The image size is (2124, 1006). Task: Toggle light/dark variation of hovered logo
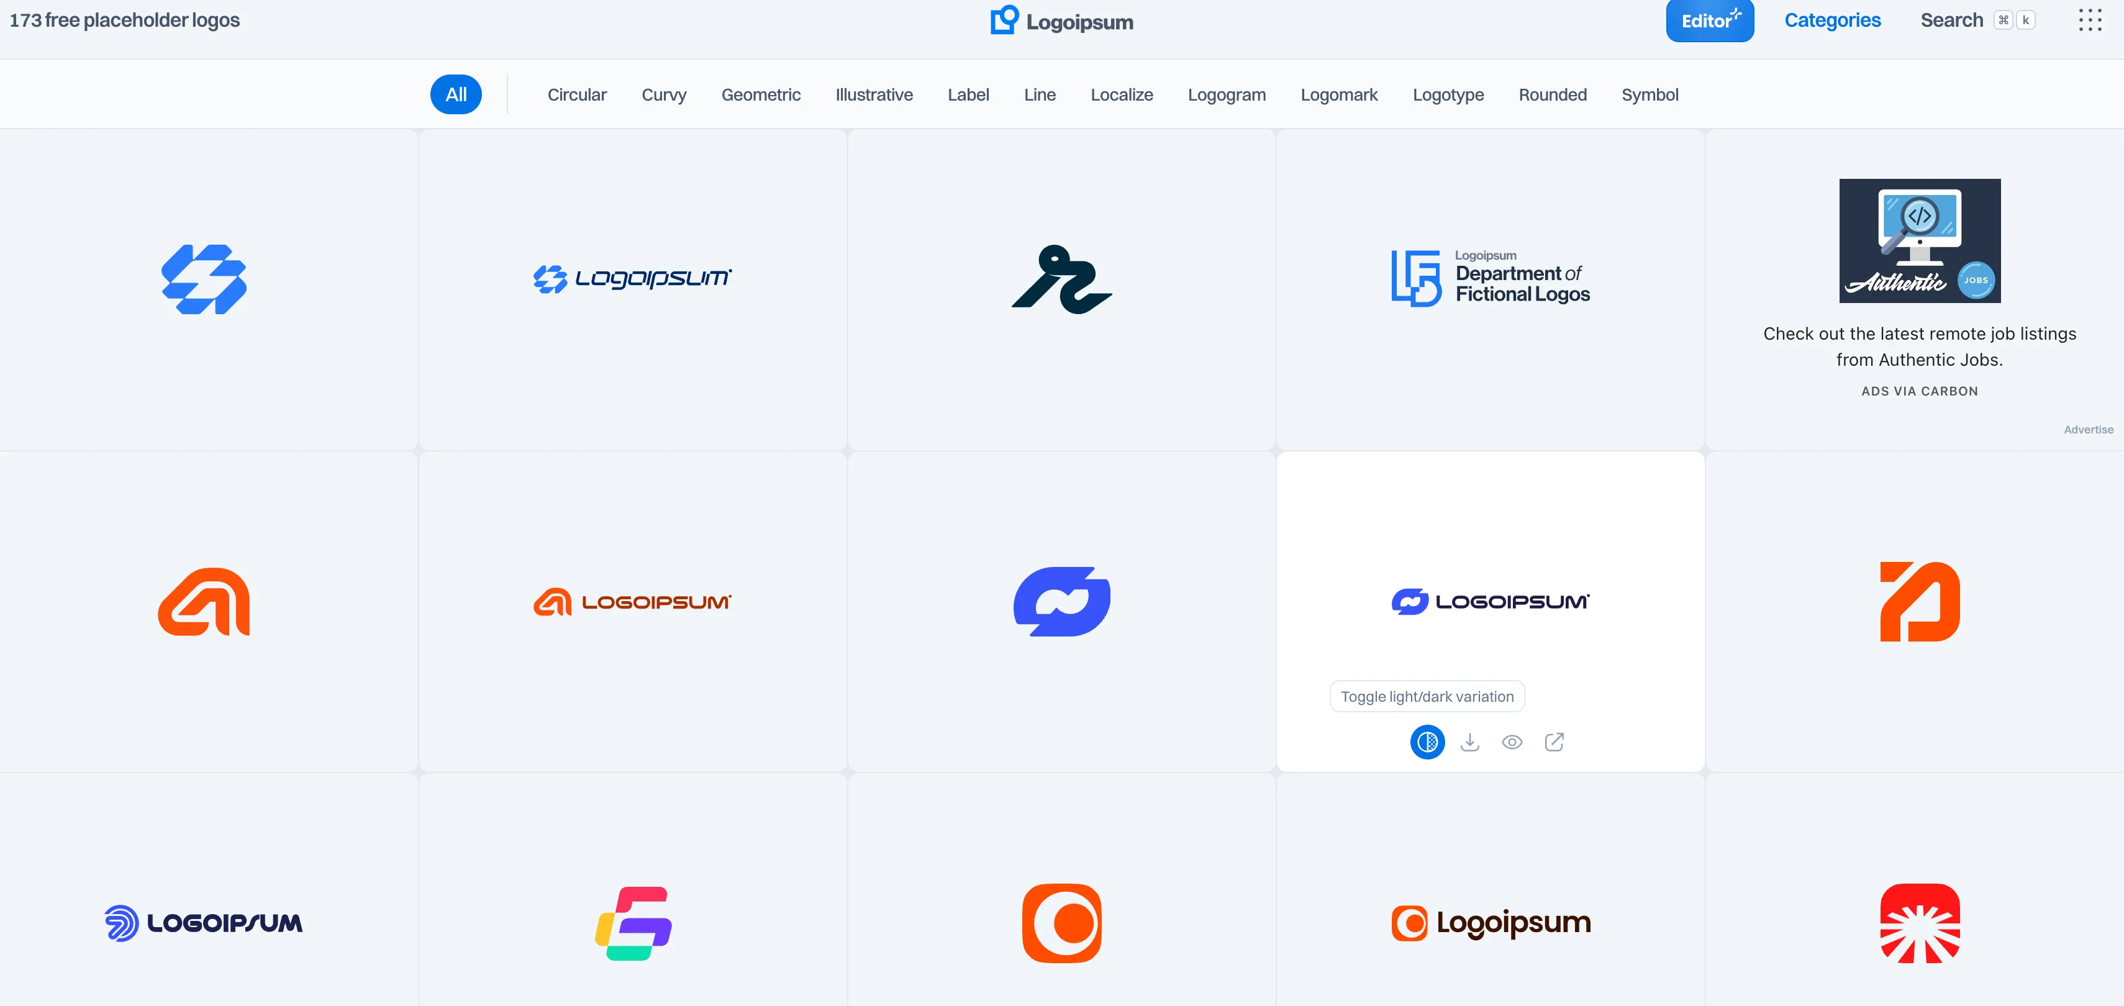point(1427,742)
